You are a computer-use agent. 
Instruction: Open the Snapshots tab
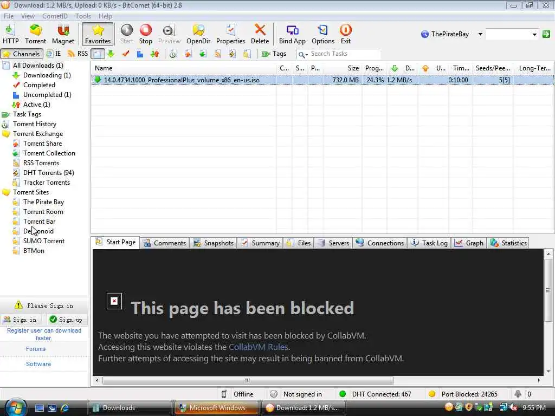(x=214, y=243)
